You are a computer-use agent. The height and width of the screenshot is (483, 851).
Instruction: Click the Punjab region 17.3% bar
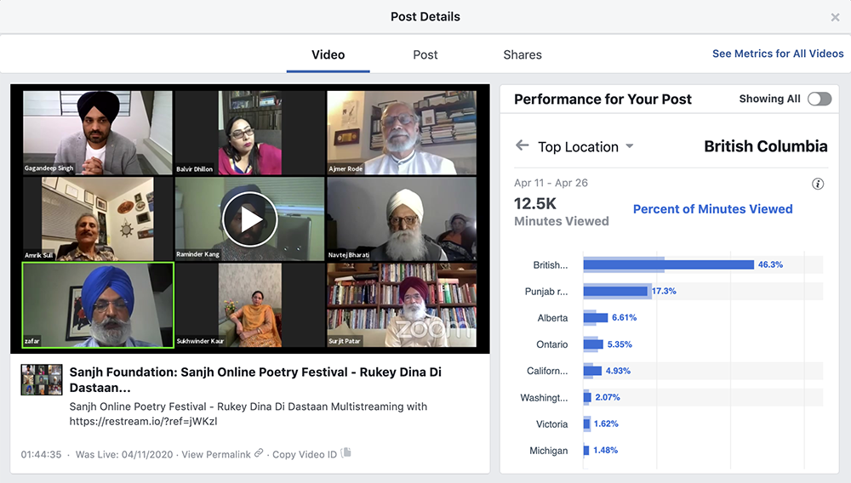click(615, 291)
